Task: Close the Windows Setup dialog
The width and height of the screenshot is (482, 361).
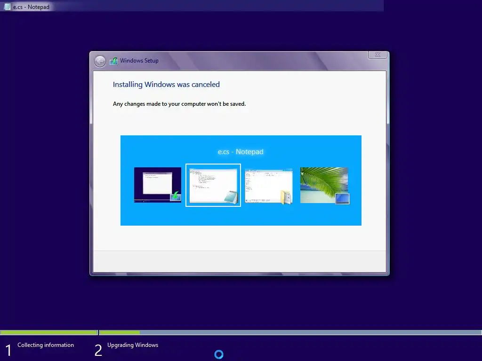Action: coord(378,55)
